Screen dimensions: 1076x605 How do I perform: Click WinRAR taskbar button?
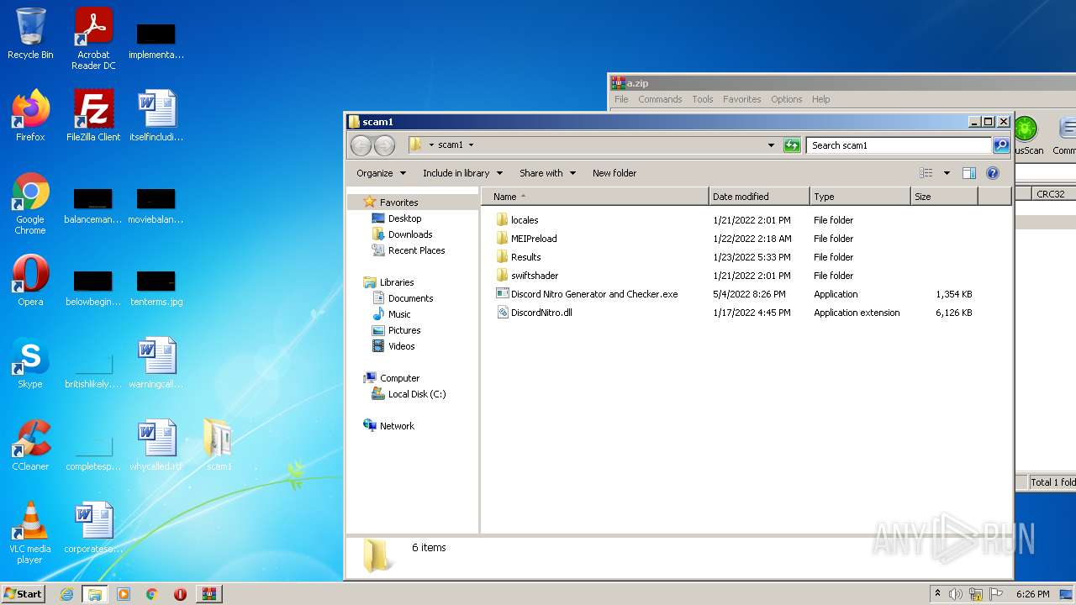click(209, 594)
